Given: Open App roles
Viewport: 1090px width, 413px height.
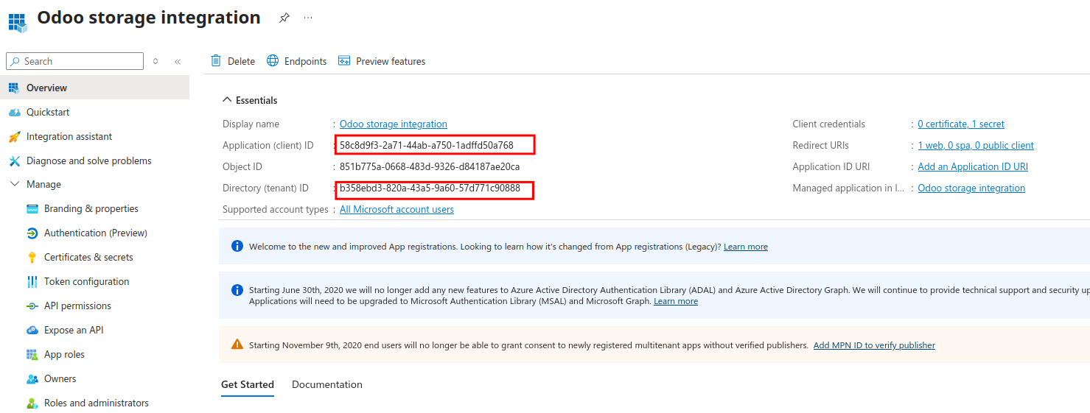Looking at the screenshot, I should tap(64, 354).
